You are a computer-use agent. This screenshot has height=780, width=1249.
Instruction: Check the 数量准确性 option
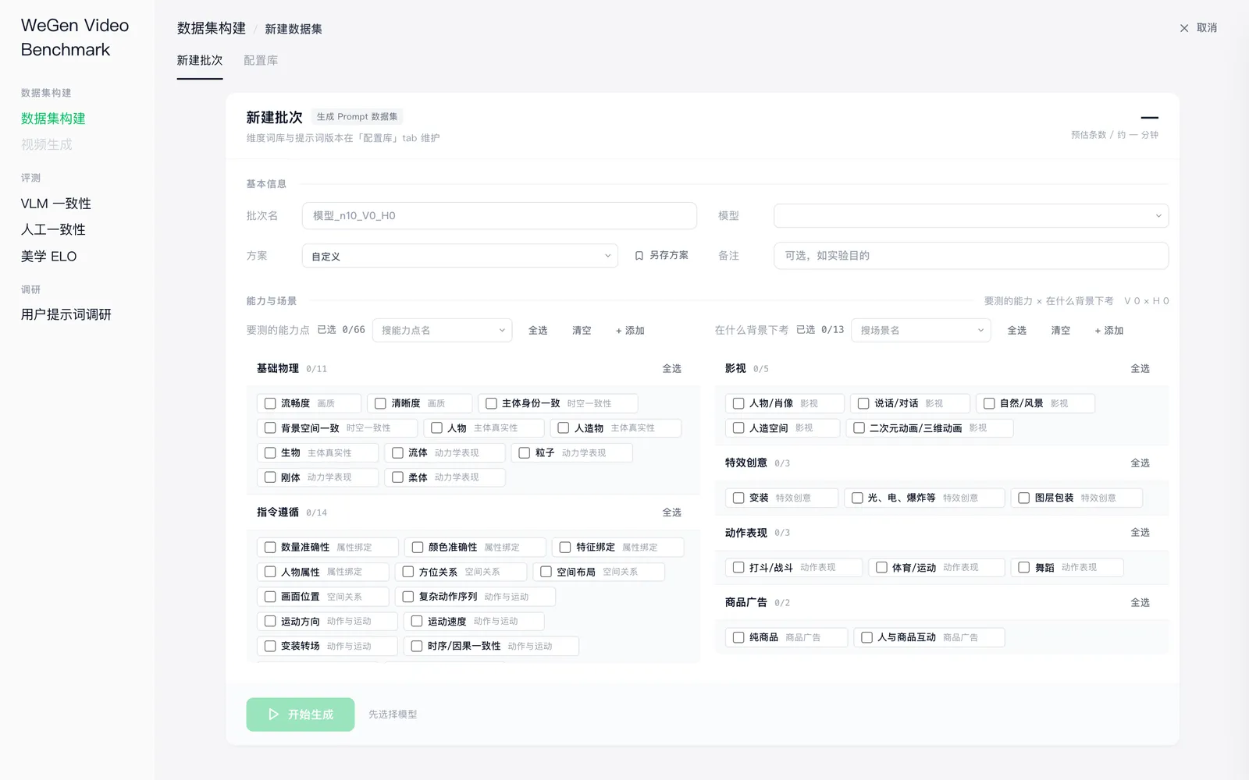270,548
